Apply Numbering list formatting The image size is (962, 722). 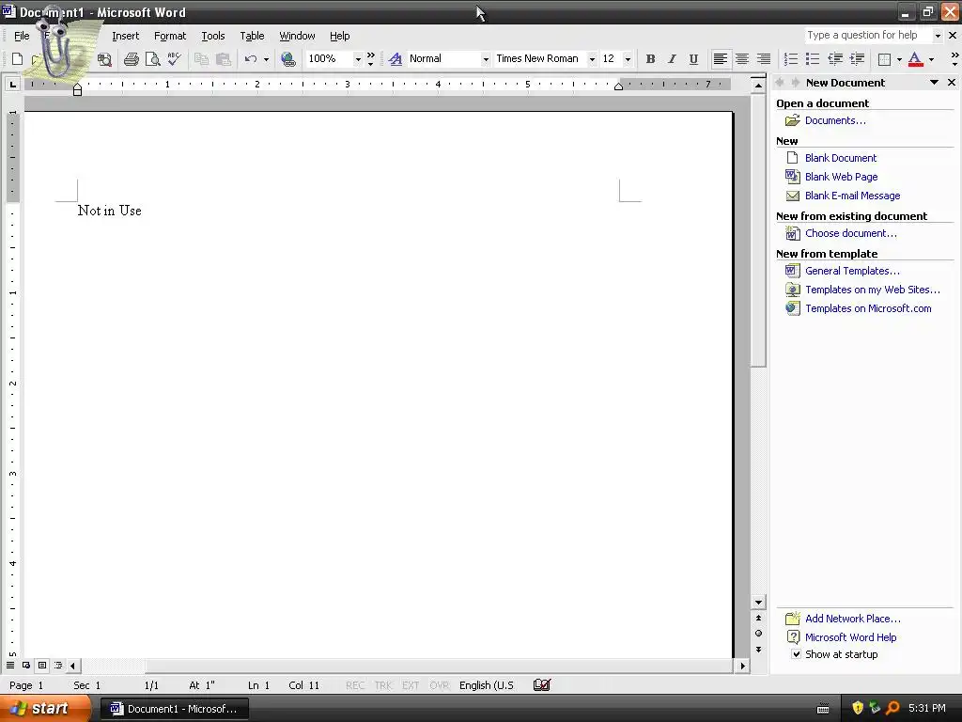pos(791,59)
